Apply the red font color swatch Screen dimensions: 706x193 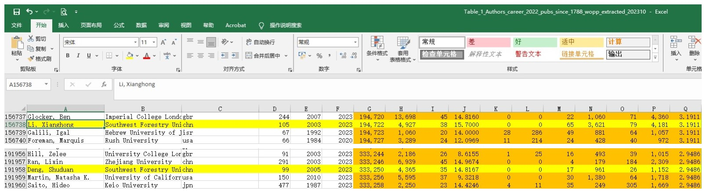[147, 56]
